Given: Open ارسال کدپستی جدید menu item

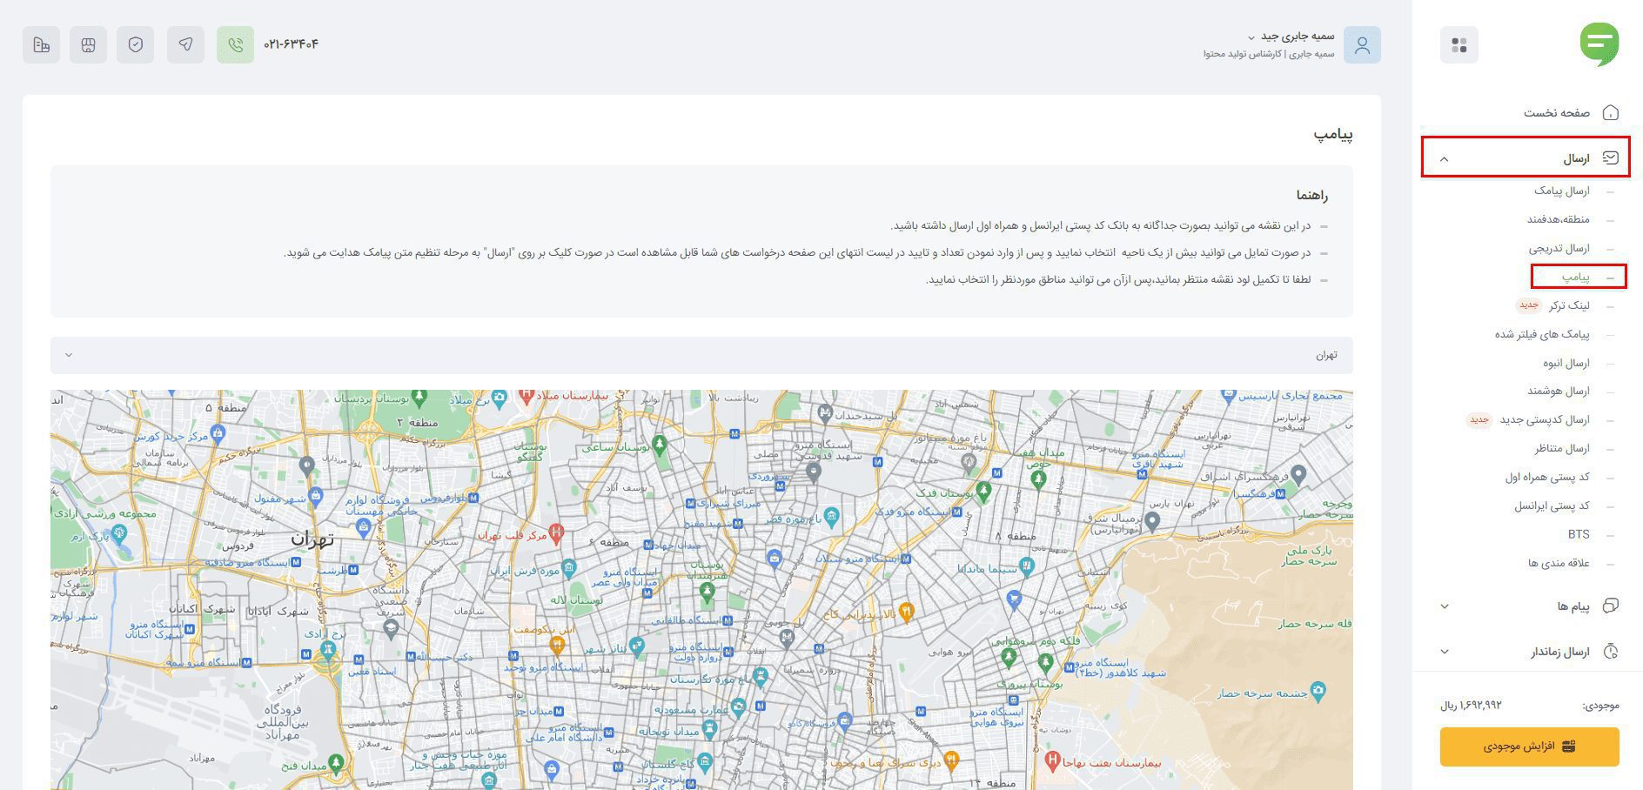Looking at the screenshot, I should (1545, 419).
